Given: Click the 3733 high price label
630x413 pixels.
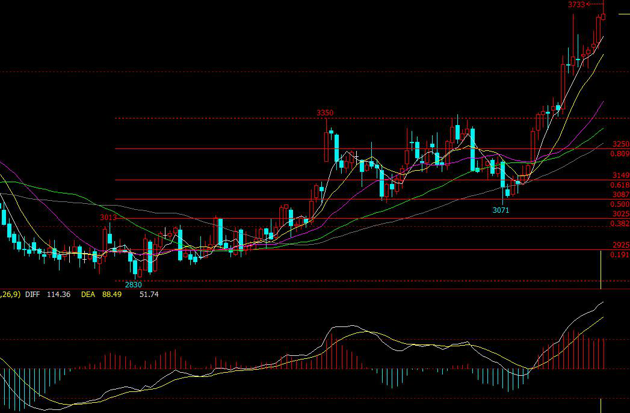Looking at the screenshot, I should 576,5.
